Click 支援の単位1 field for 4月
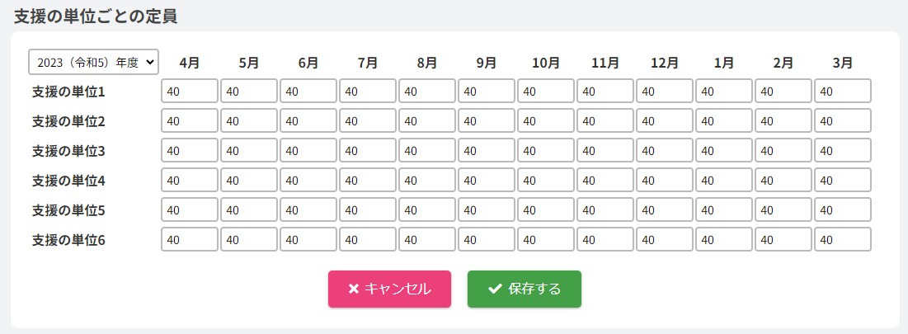The width and height of the screenshot is (908, 334). pyautogui.click(x=190, y=92)
